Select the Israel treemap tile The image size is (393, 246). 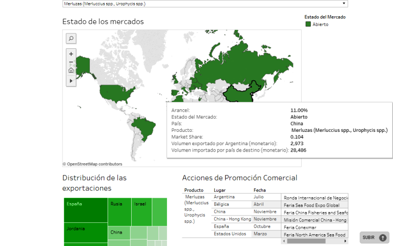[x=141, y=212]
